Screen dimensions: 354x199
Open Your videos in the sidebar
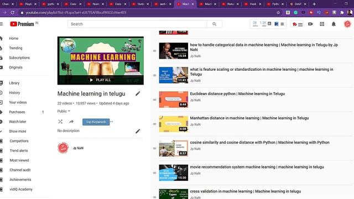(18, 102)
